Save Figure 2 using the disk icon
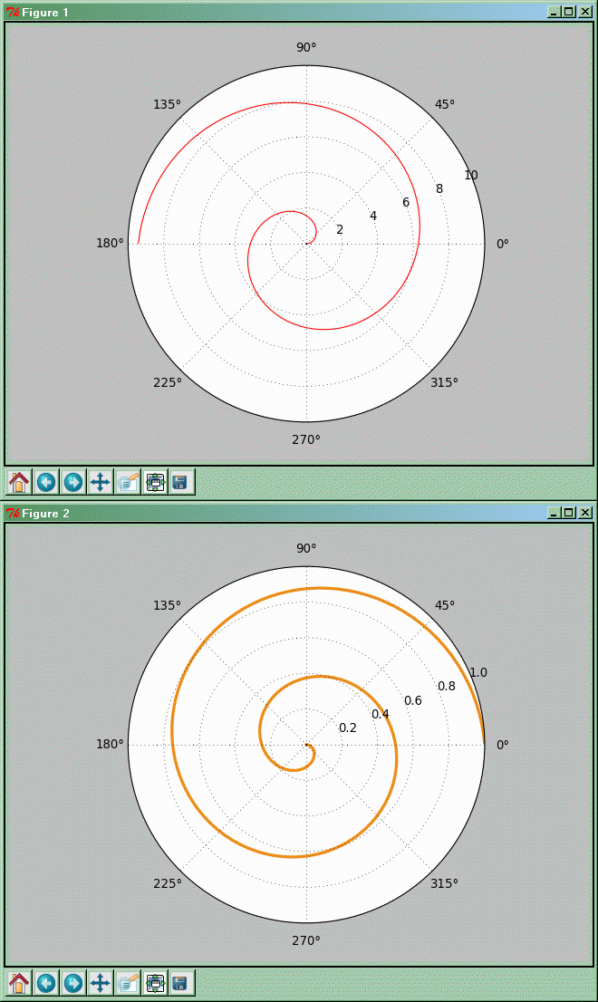Screen dimensions: 598x1002 click(x=181, y=983)
